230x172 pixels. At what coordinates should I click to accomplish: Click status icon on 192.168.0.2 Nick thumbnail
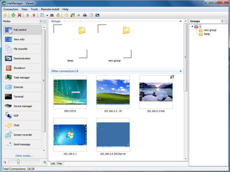172,77
